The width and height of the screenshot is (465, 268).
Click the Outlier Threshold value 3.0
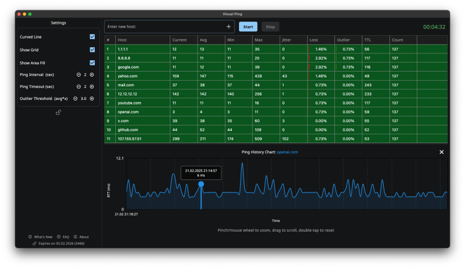click(x=83, y=98)
